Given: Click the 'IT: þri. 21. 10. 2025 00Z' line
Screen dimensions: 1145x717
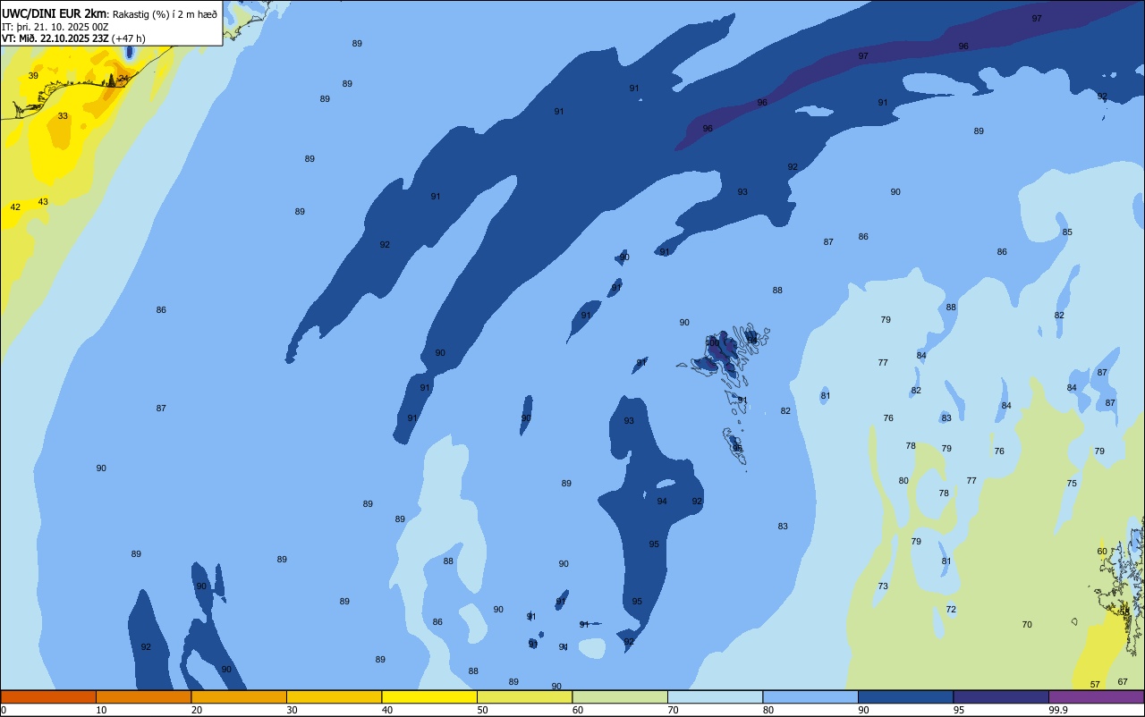Looking at the screenshot, I should 55,27.
